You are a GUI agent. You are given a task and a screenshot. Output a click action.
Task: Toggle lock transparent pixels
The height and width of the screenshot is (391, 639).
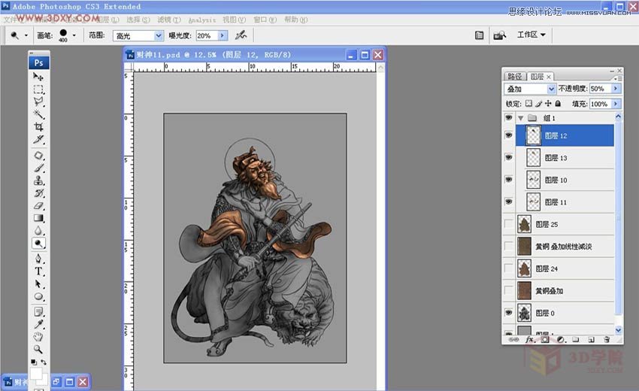528,104
